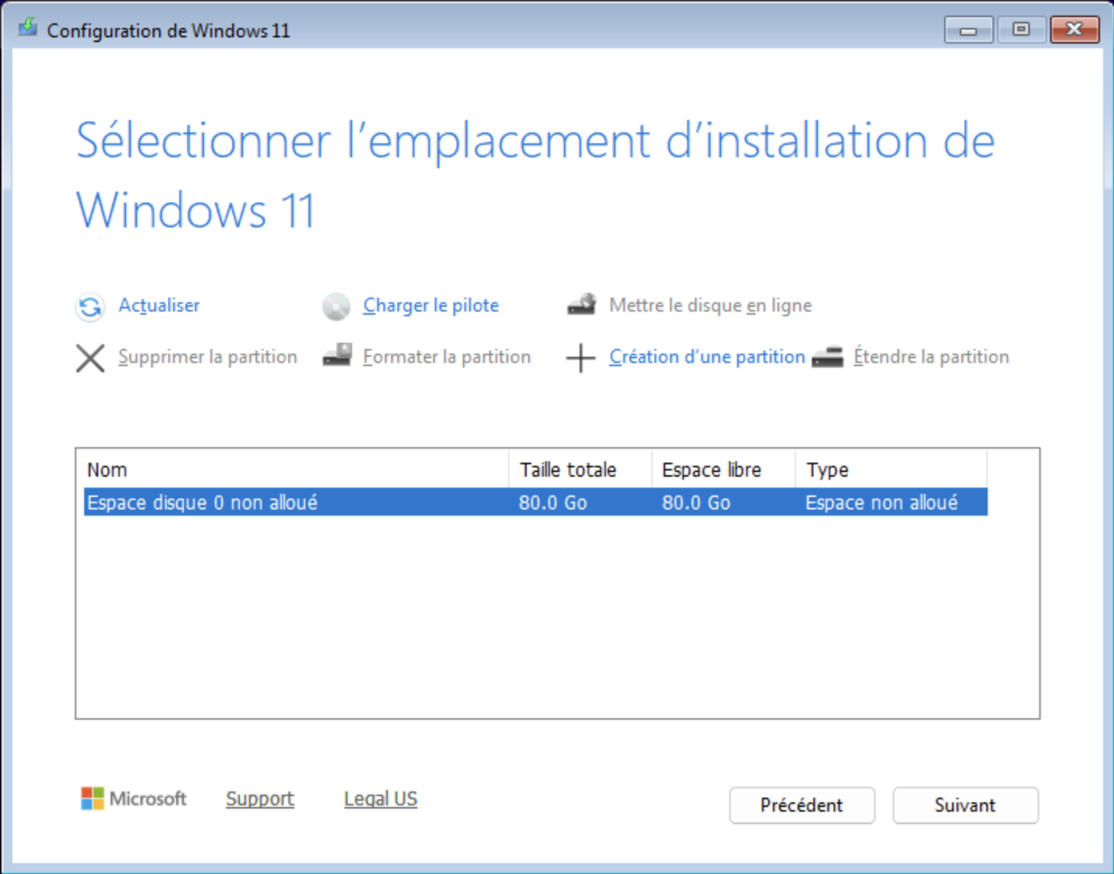Viewport: 1114px width, 874px height.
Task: Click Supprimer la partition text
Action: click(x=207, y=357)
